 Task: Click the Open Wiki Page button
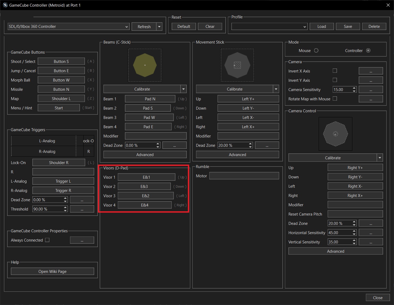coord(53,272)
